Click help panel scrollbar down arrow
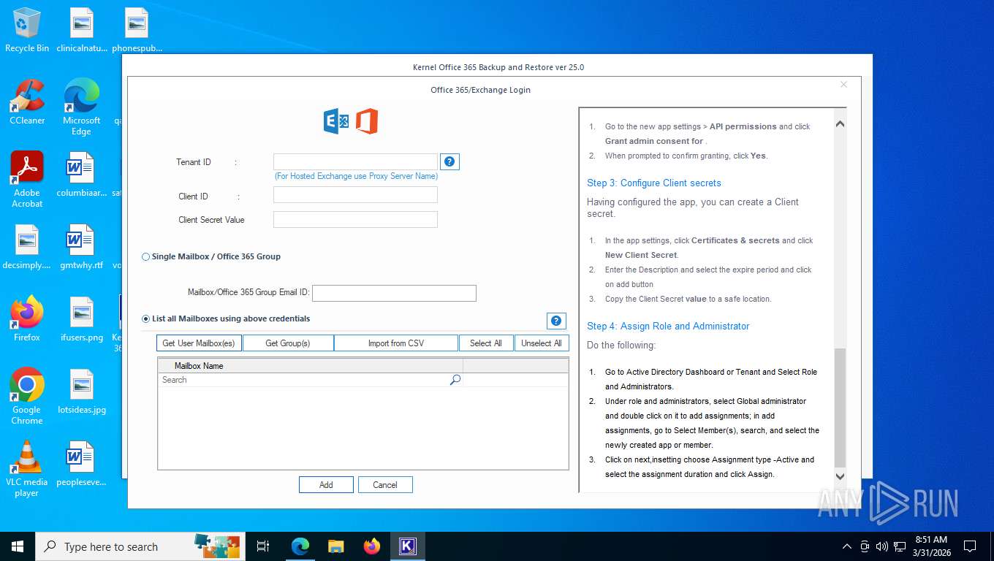Image resolution: width=994 pixels, height=561 pixels. click(x=840, y=476)
